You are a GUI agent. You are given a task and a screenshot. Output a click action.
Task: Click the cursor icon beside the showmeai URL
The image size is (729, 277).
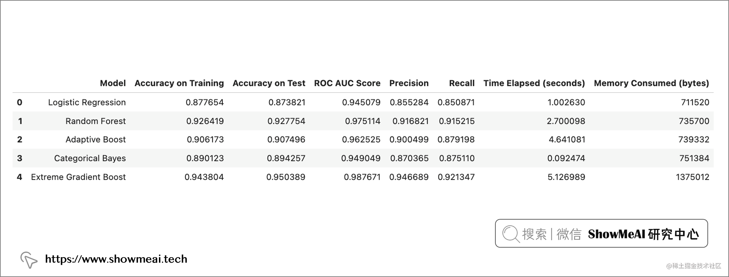[29, 260]
